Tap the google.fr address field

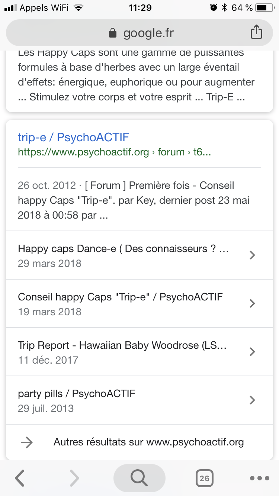(x=148, y=33)
